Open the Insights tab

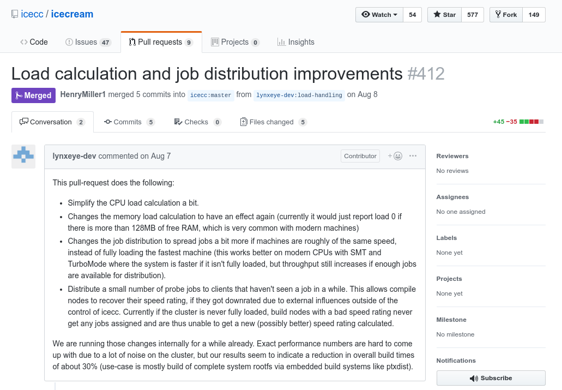[295, 42]
